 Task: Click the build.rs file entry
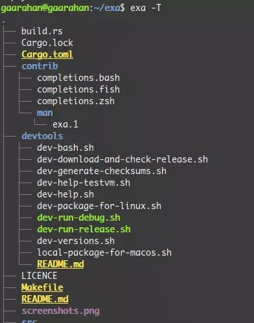42,31
